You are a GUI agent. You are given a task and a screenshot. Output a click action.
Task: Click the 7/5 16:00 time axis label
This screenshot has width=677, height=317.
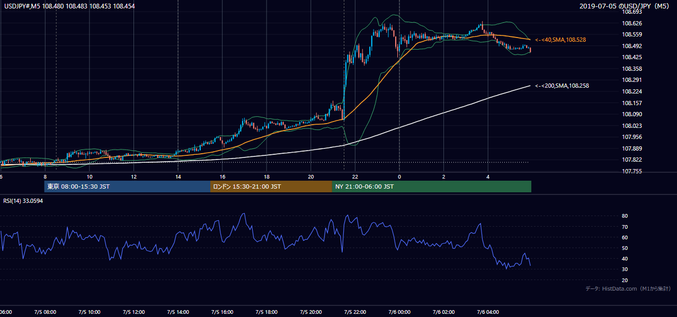point(222,312)
